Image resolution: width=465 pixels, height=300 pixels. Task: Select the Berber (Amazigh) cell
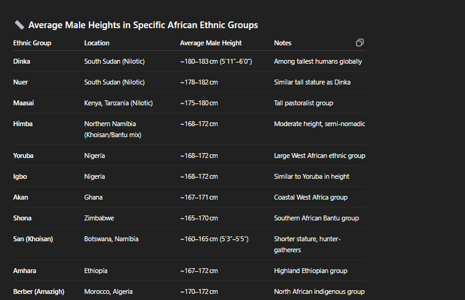click(x=39, y=291)
